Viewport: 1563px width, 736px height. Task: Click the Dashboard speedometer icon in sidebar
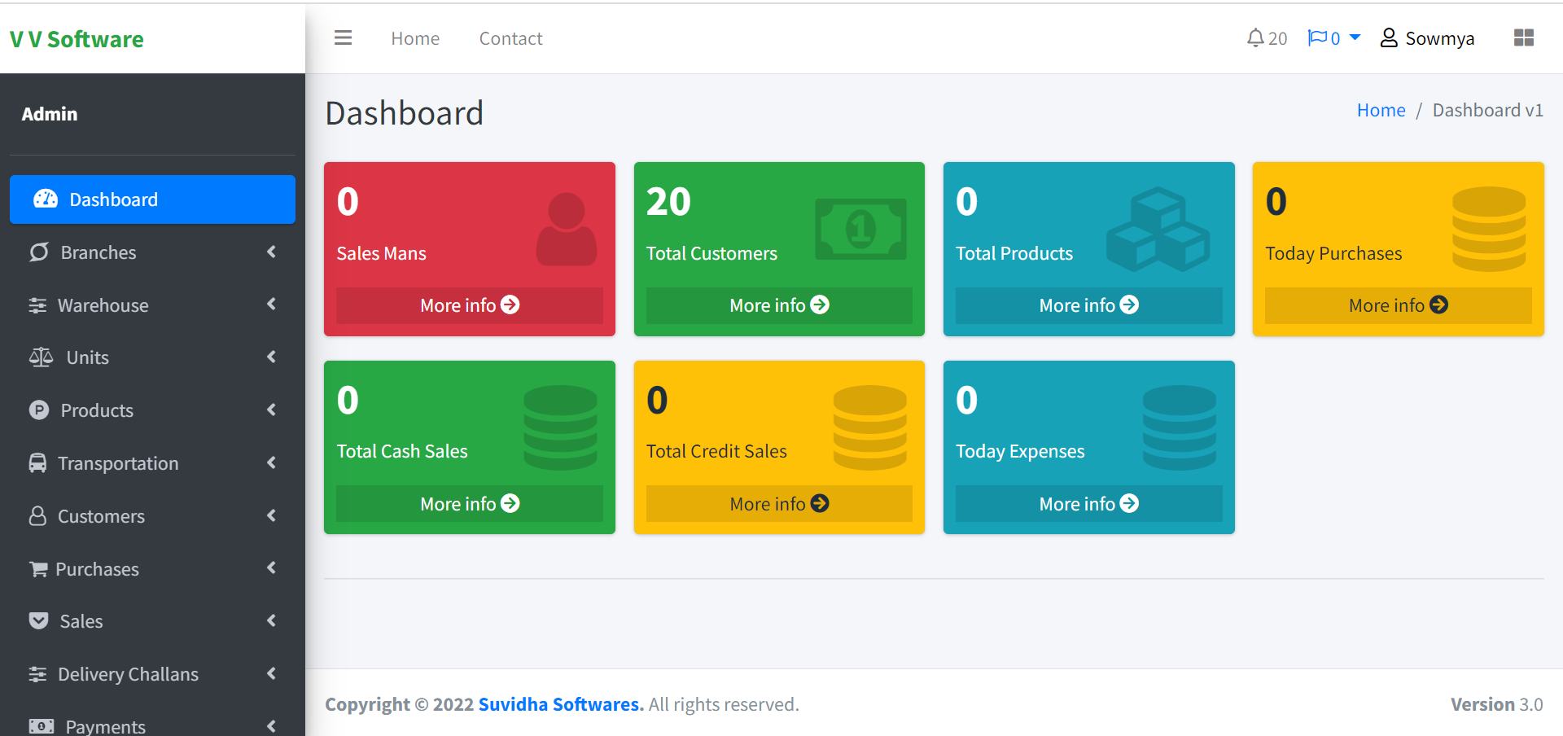click(46, 199)
